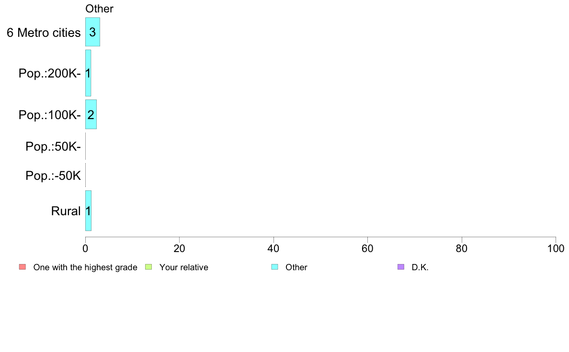Click the 'Your relative' legend text
The height and width of the screenshot is (352, 569).
pyautogui.click(x=183, y=267)
